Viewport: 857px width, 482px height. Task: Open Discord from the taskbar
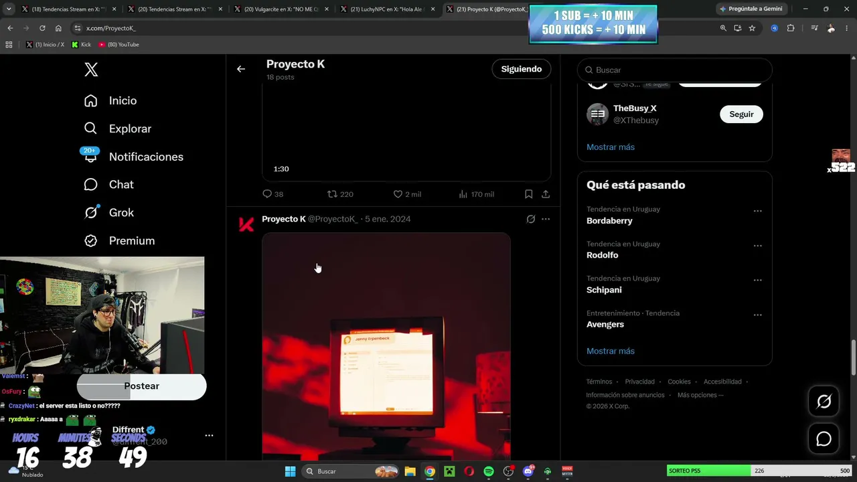pyautogui.click(x=528, y=471)
